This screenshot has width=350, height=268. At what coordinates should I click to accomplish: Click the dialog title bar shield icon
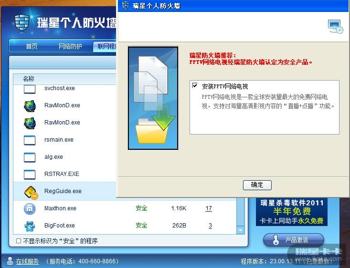pyautogui.click(x=126, y=5)
